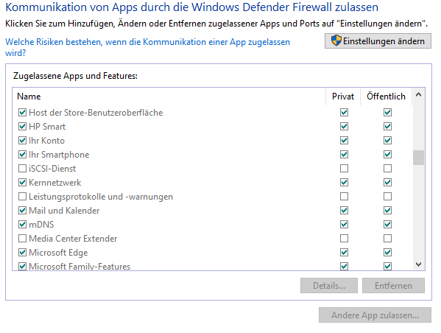The width and height of the screenshot is (441, 333).
Task: Click the vertical scrollbar thumb
Action: coord(418,158)
